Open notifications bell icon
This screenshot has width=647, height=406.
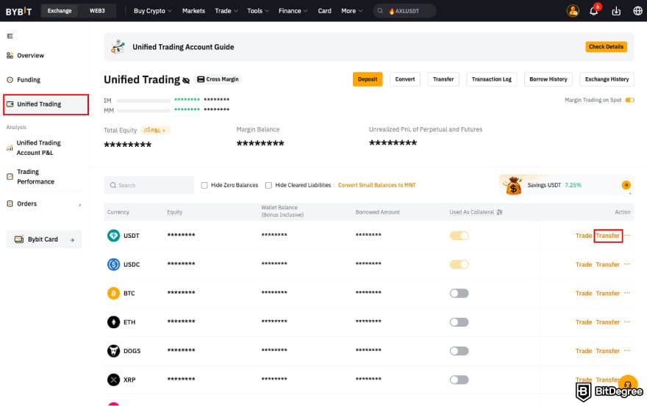coord(594,11)
